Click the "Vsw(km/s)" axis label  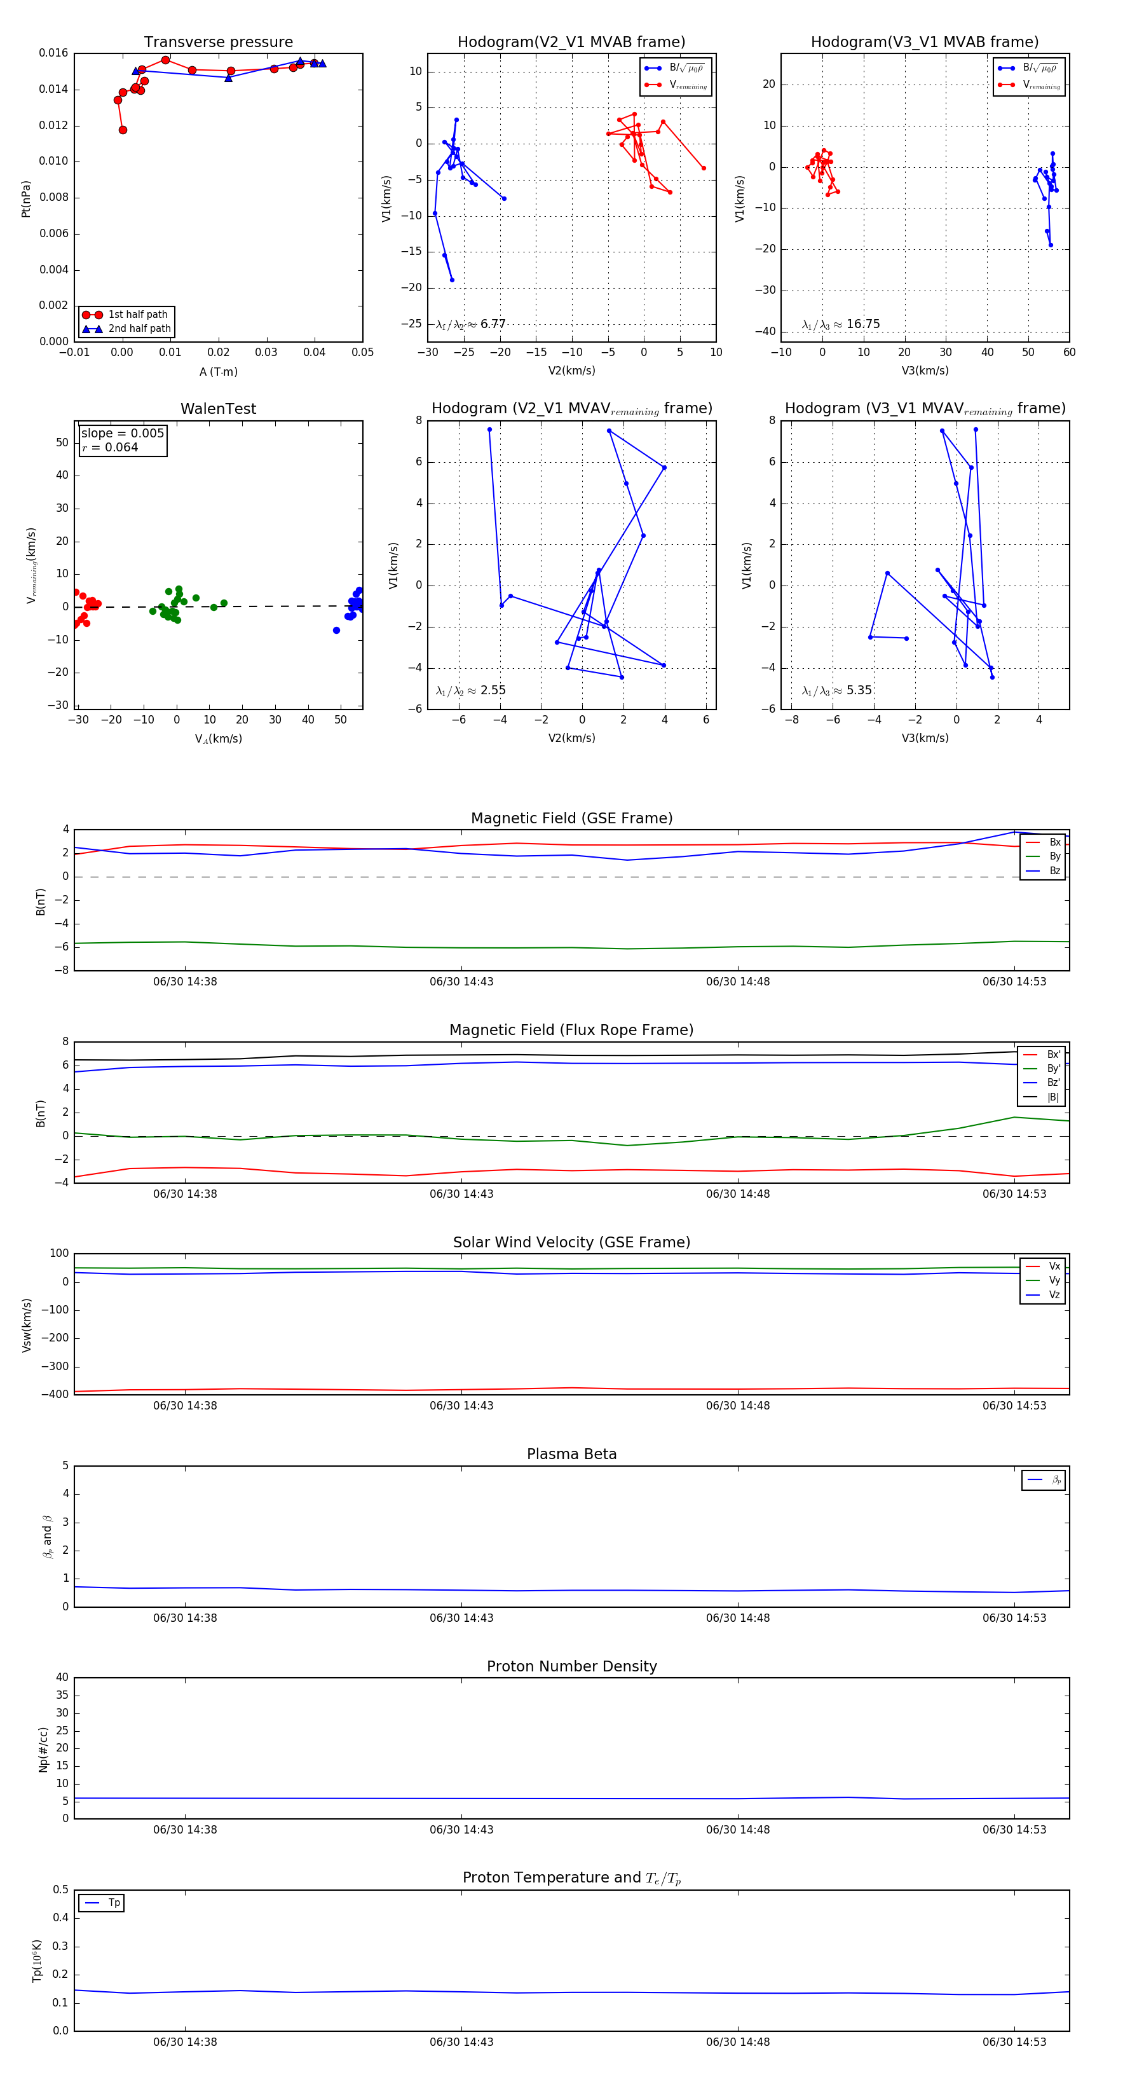(x=26, y=1325)
